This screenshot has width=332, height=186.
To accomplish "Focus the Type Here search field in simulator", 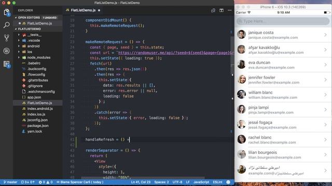I will 283,21.
